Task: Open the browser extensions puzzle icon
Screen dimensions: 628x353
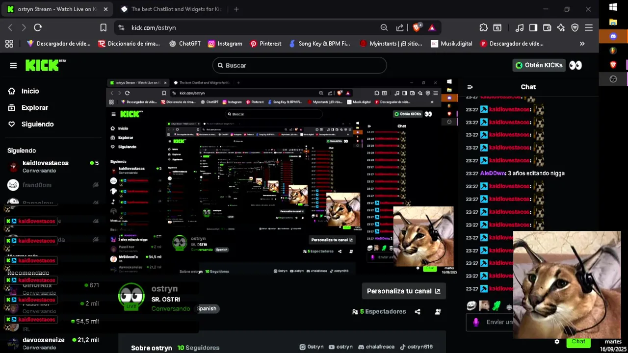Action: [484, 28]
